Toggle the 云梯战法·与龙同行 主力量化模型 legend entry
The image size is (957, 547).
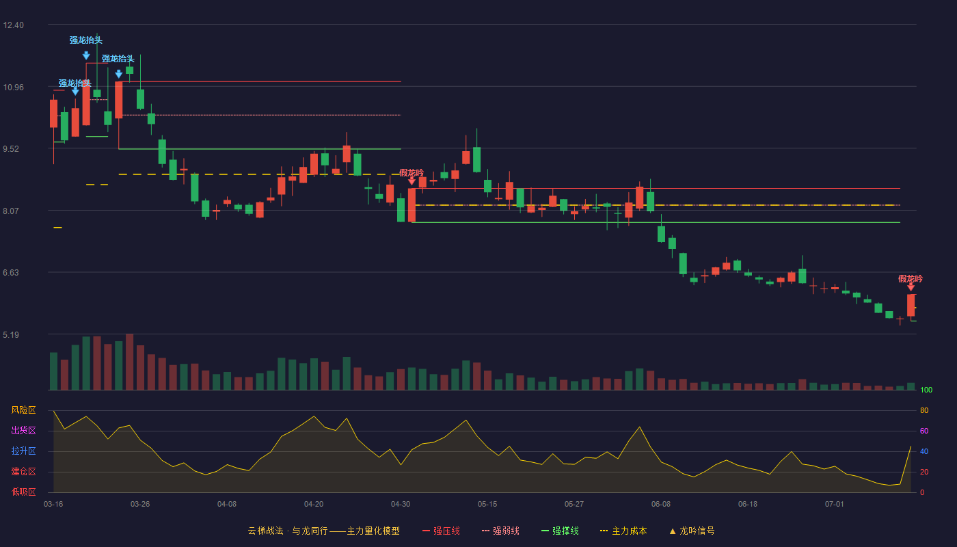323,531
